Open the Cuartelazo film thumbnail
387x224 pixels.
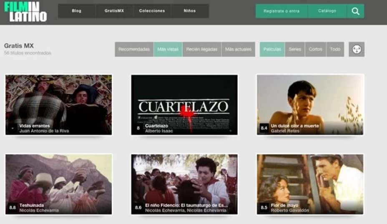click(184, 105)
